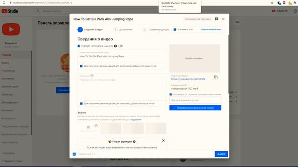Click the blue button on dashboard behind dialog
Viewport: 298px width, 167px height.
click(63, 90)
